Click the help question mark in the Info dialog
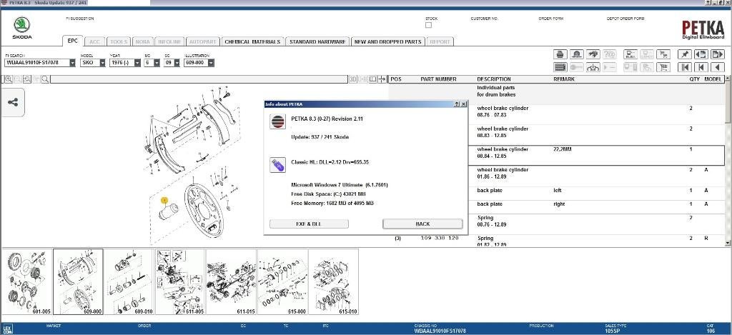Viewport: 732px width, 335px height. tap(457, 104)
